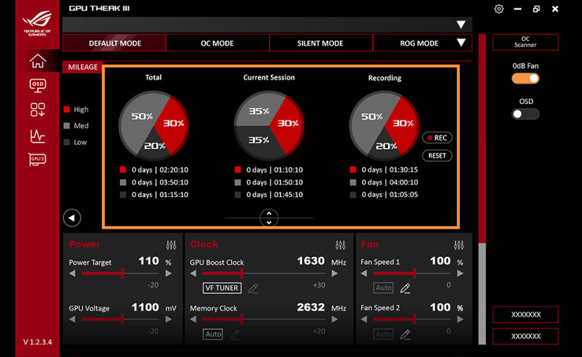Image resolution: width=582 pixels, height=357 pixels.
Task: Click the back arrow circle button
Action: (x=72, y=218)
